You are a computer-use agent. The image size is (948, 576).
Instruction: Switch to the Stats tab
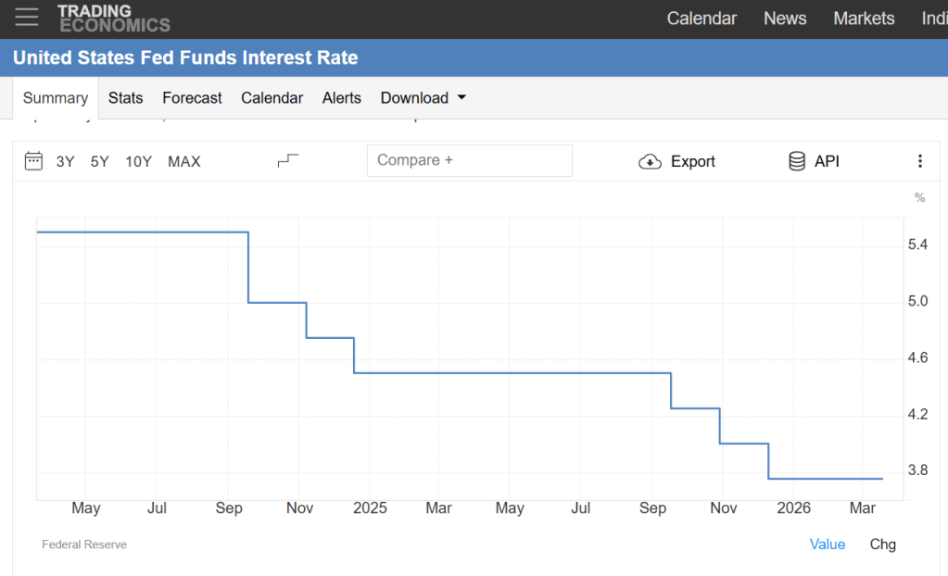click(125, 98)
